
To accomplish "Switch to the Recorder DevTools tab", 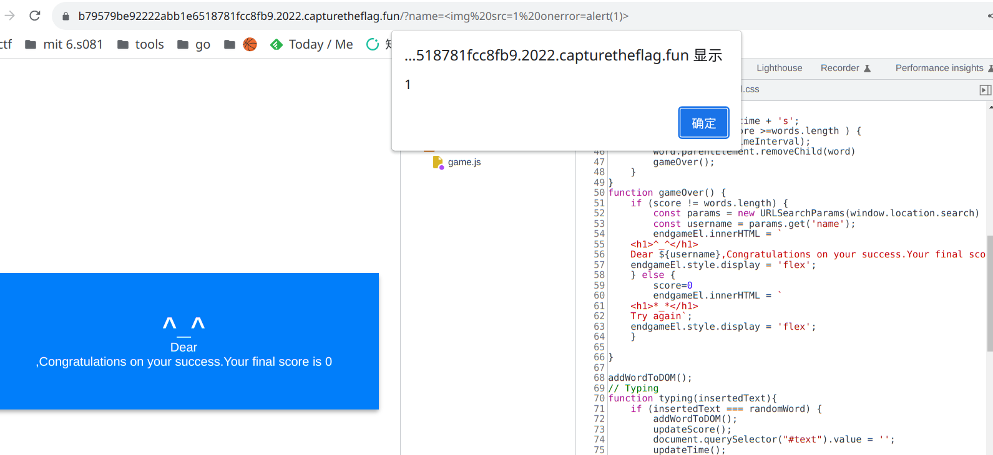I will coord(846,68).
